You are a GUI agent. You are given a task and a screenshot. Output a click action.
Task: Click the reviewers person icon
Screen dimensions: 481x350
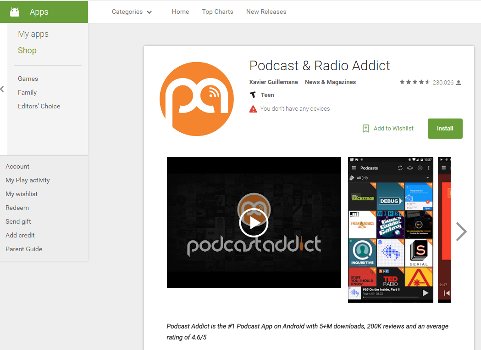(459, 83)
